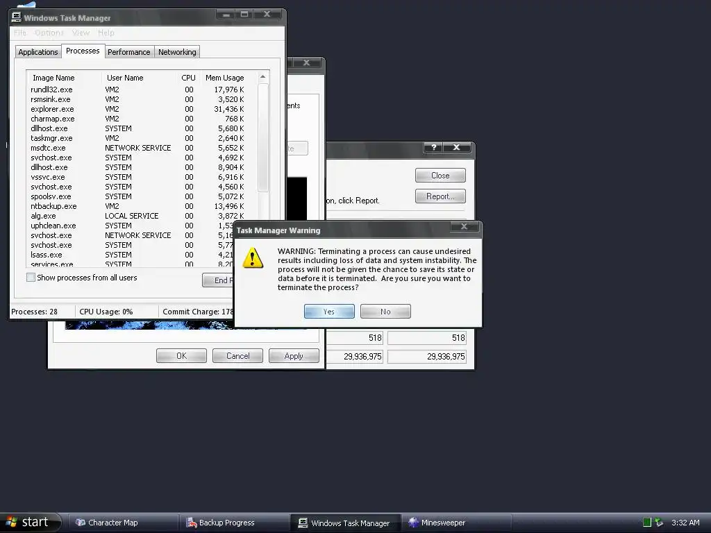Click the process list scroll up arrow
The image size is (711, 533).
tap(263, 77)
